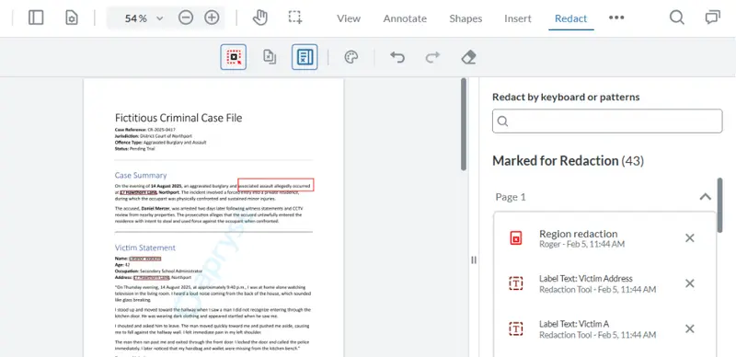
Task: Remove the Victim A redaction entry
Action: pos(689,328)
